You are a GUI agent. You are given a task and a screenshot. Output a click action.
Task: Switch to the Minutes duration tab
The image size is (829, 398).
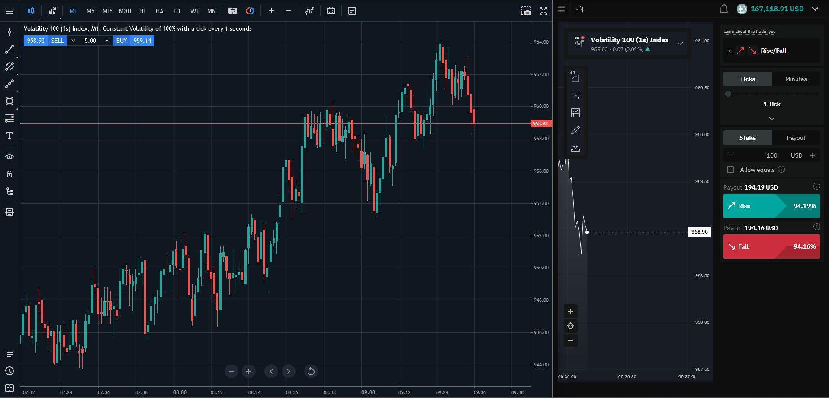pyautogui.click(x=796, y=79)
